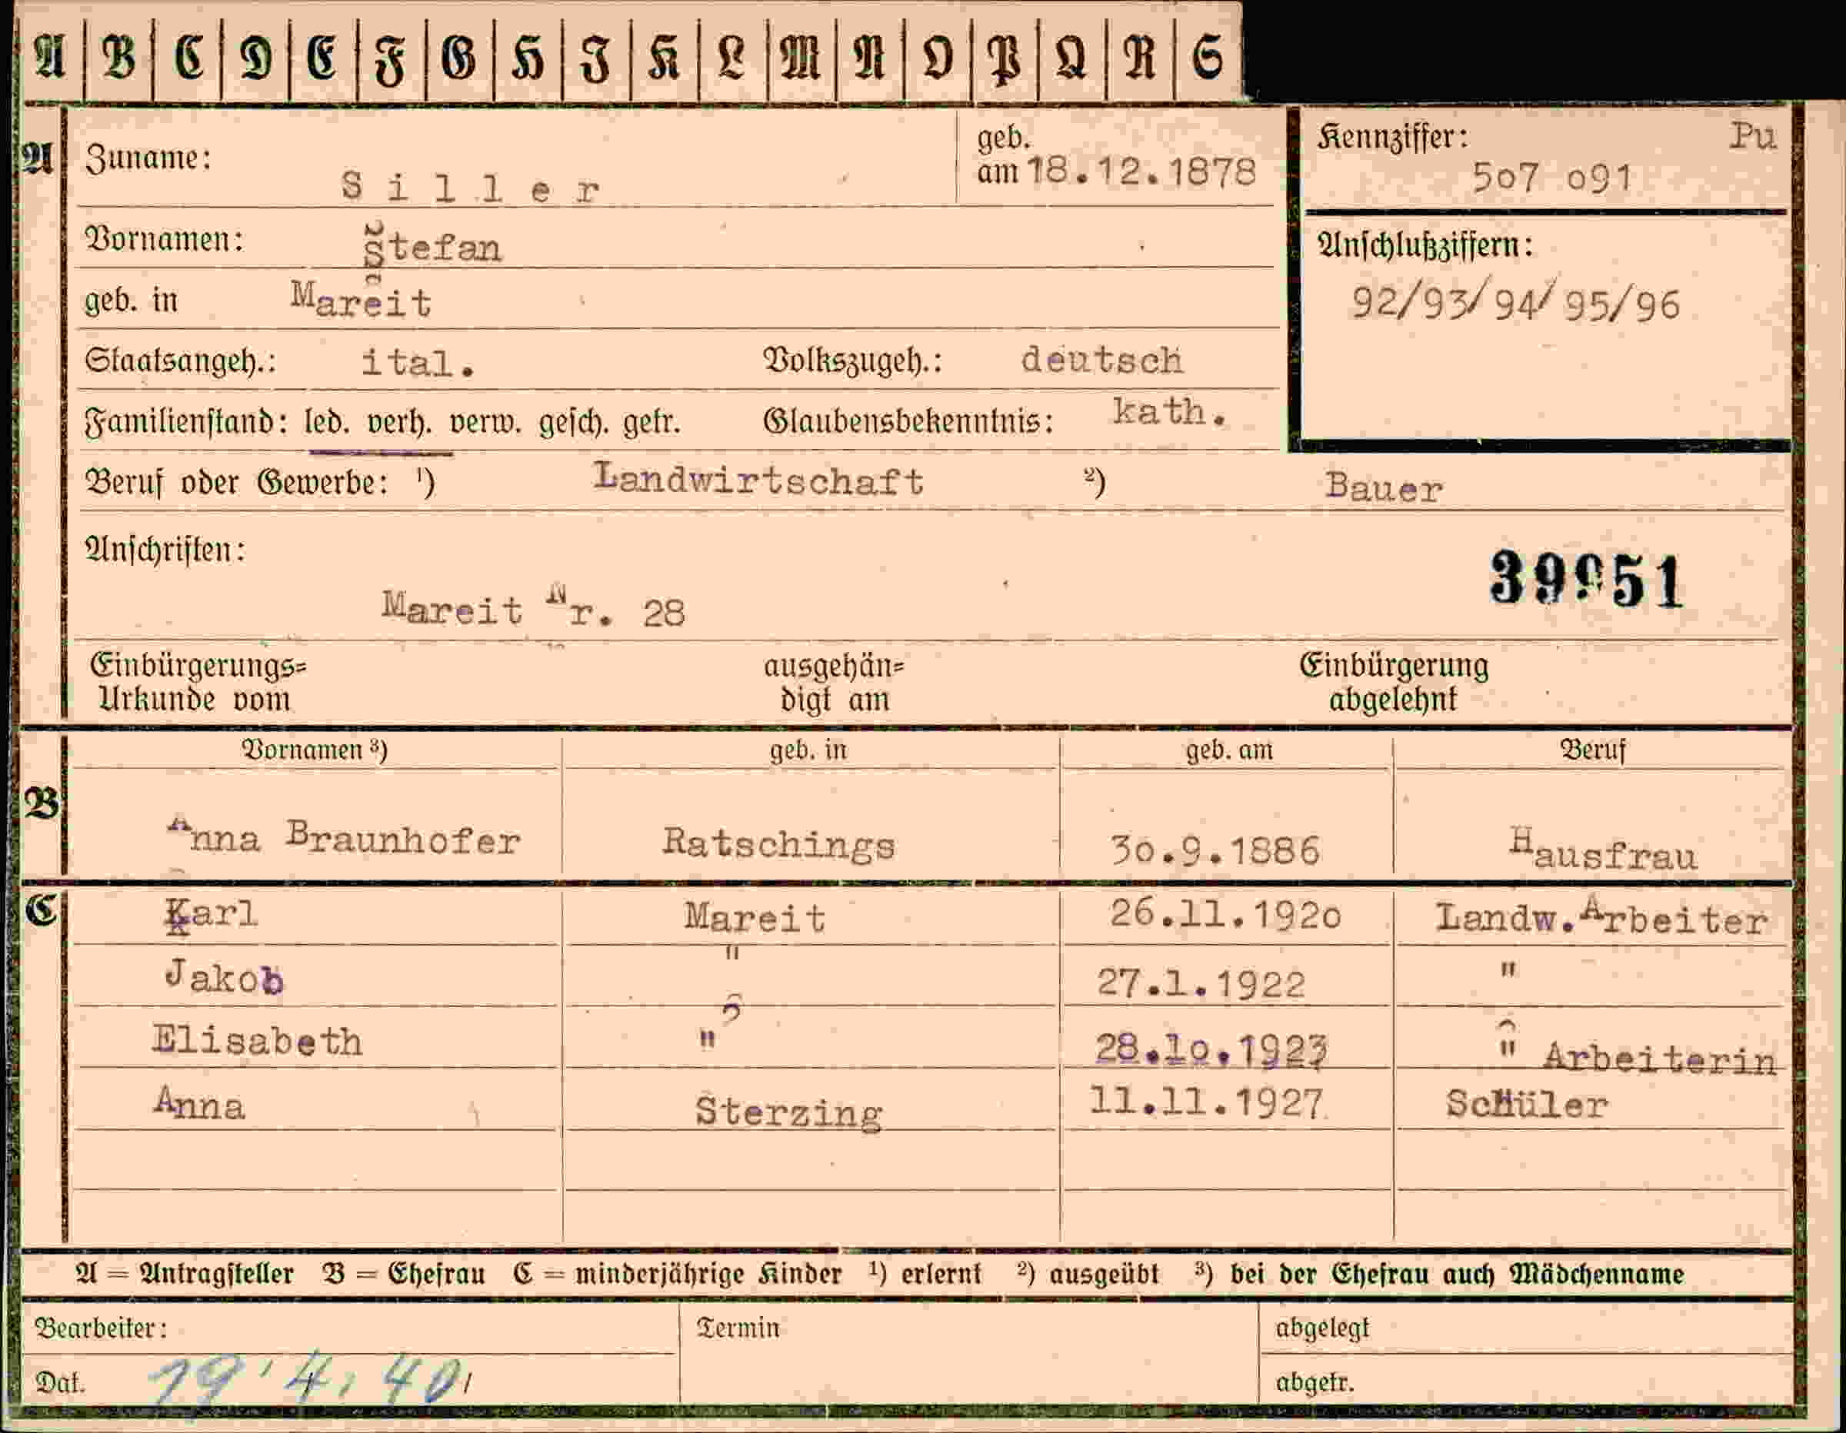The height and width of the screenshot is (1433, 1846).
Task: Click the Volkszugeh. value 'deutsch'
Action: click(1101, 360)
